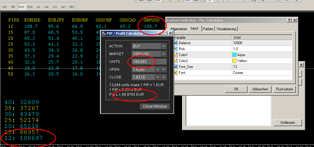
Task: Click the double type icon beside Risk
Action: tap(176, 49)
